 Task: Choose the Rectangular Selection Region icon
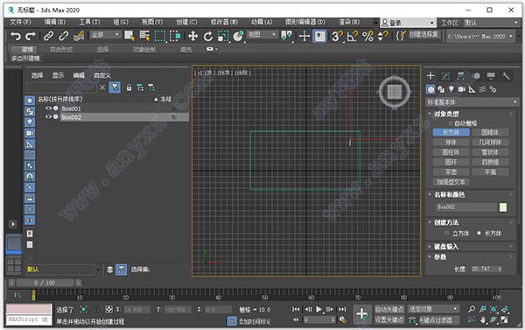pyautogui.click(x=160, y=36)
